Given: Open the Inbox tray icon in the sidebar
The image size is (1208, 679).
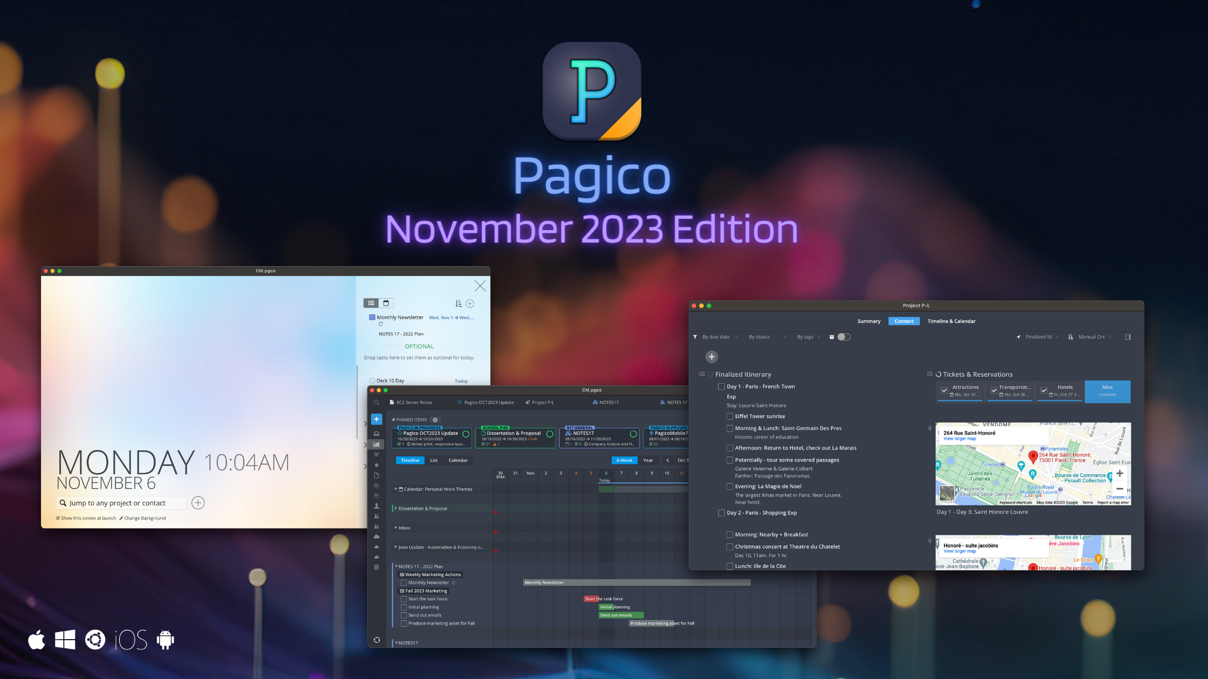Looking at the screenshot, I should (x=376, y=433).
